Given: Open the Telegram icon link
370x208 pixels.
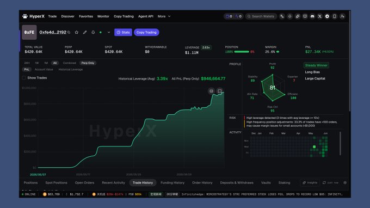Looking at the screenshot, I should tap(327, 16).
